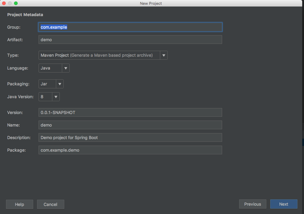Open the Language dropdown arrow
The width and height of the screenshot is (304, 214).
pyautogui.click(x=66, y=68)
